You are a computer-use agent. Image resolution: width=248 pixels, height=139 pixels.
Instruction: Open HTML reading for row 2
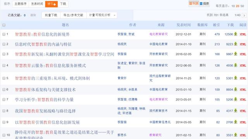[243, 44]
